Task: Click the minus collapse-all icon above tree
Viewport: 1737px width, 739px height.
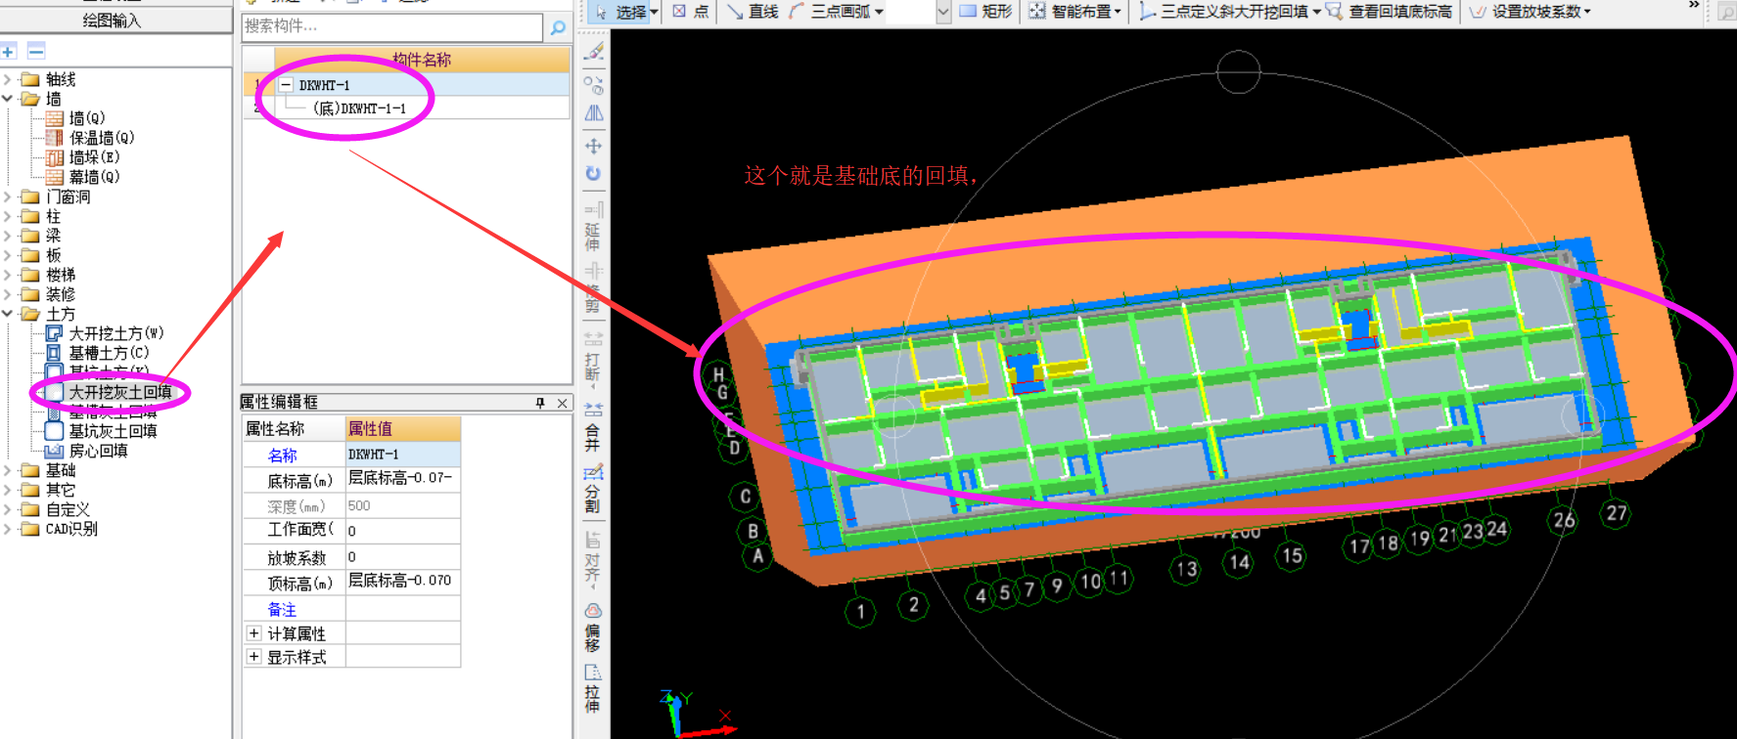Action: tap(36, 51)
